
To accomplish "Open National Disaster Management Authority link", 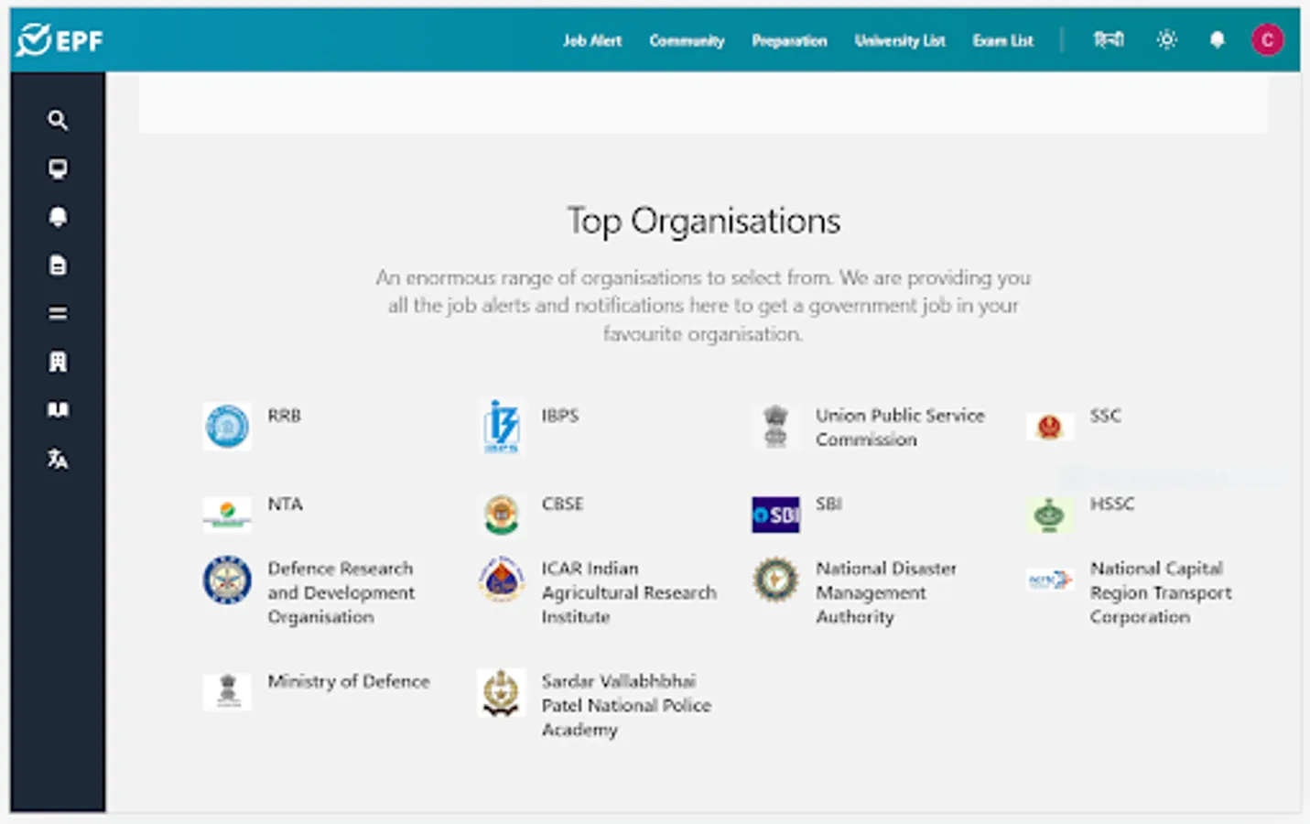I will [x=886, y=592].
